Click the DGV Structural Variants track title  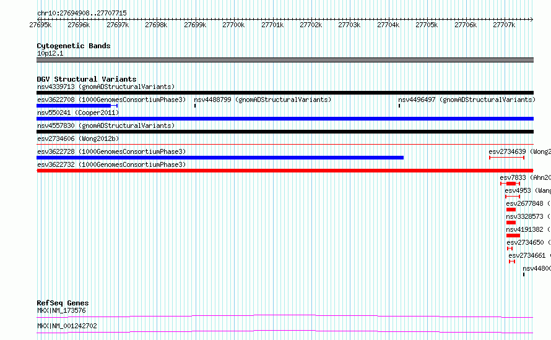(87, 79)
